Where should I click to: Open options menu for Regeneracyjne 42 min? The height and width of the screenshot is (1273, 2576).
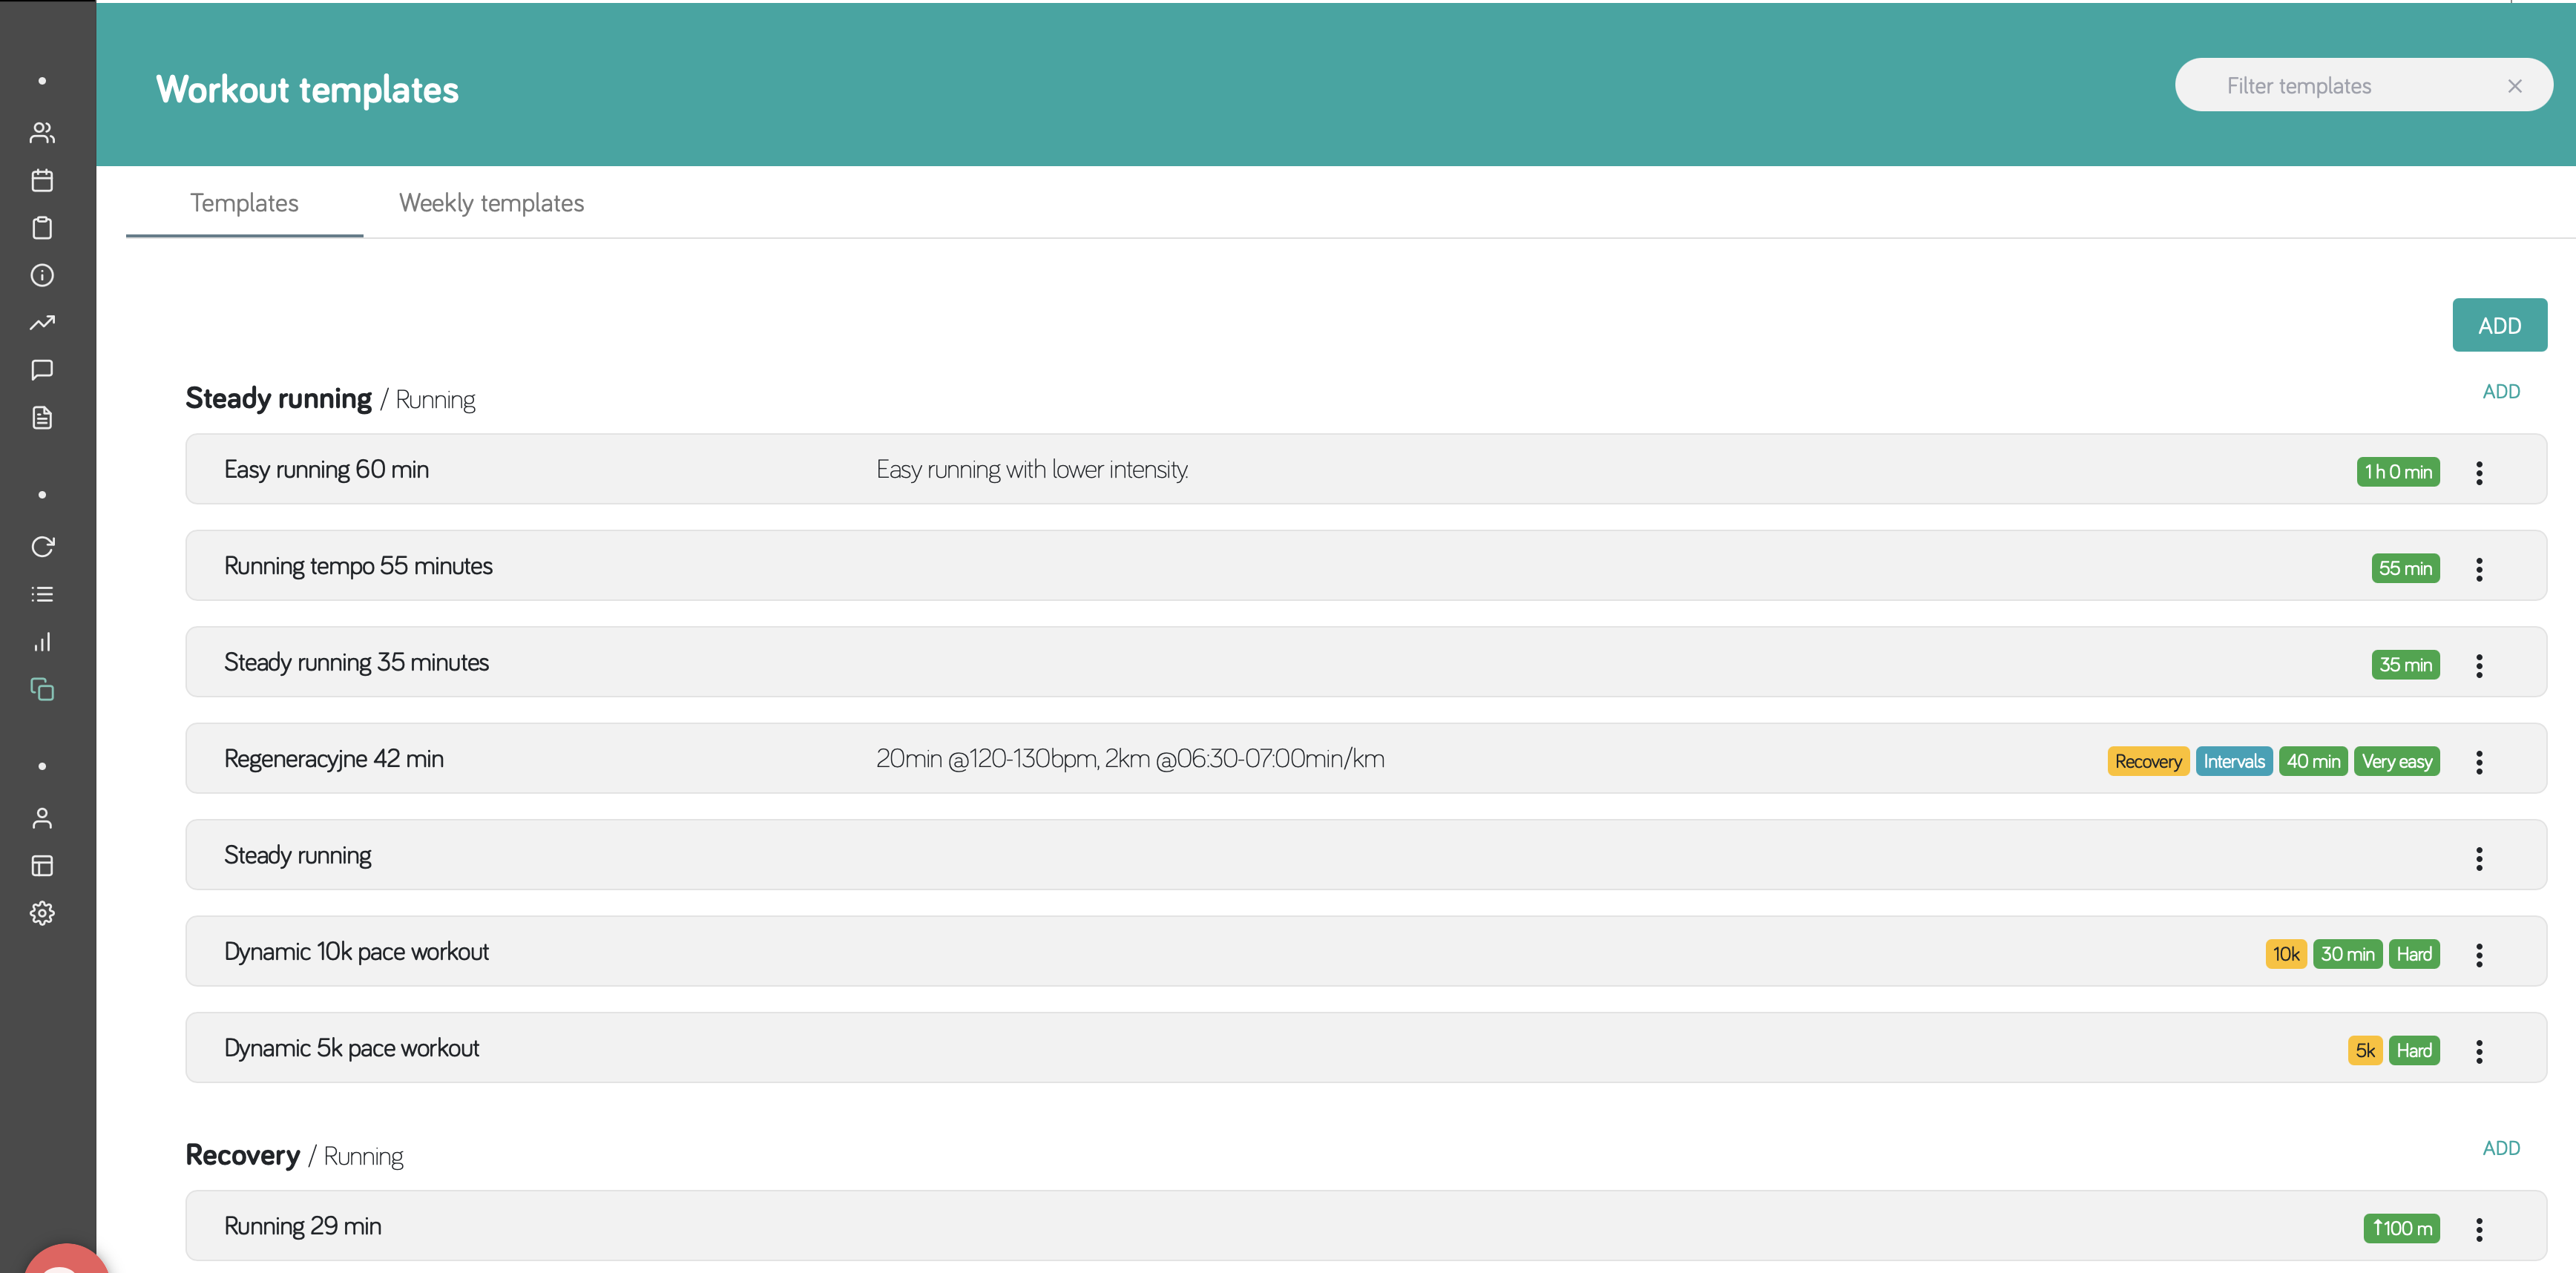click(x=2479, y=762)
